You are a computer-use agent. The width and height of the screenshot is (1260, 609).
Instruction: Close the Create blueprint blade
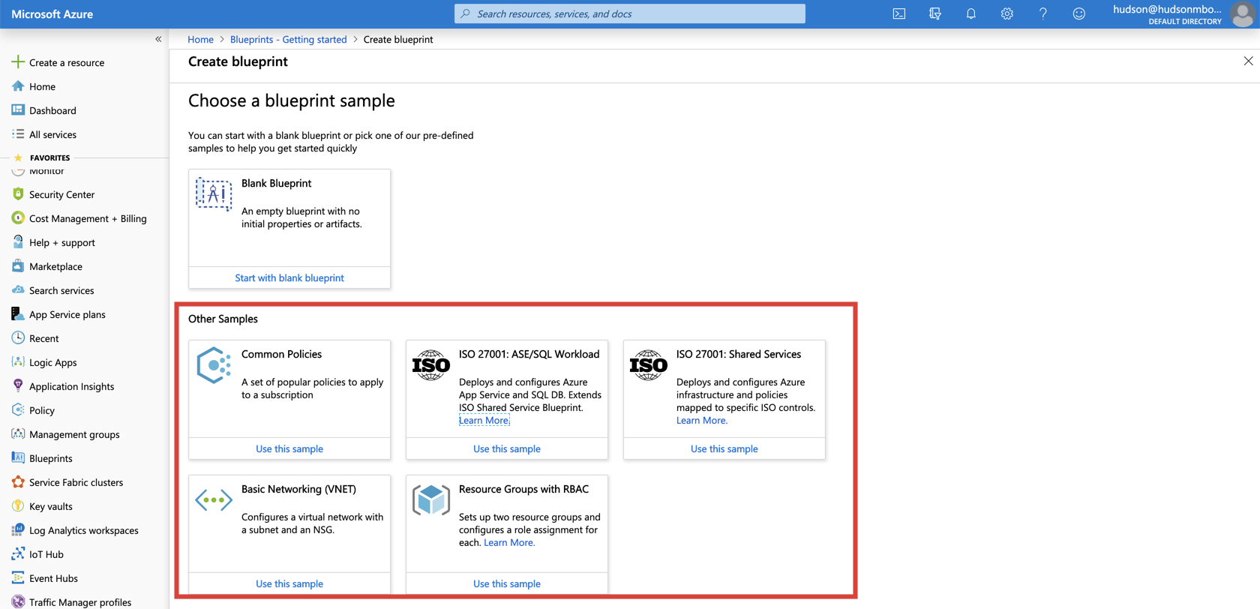pos(1248,61)
